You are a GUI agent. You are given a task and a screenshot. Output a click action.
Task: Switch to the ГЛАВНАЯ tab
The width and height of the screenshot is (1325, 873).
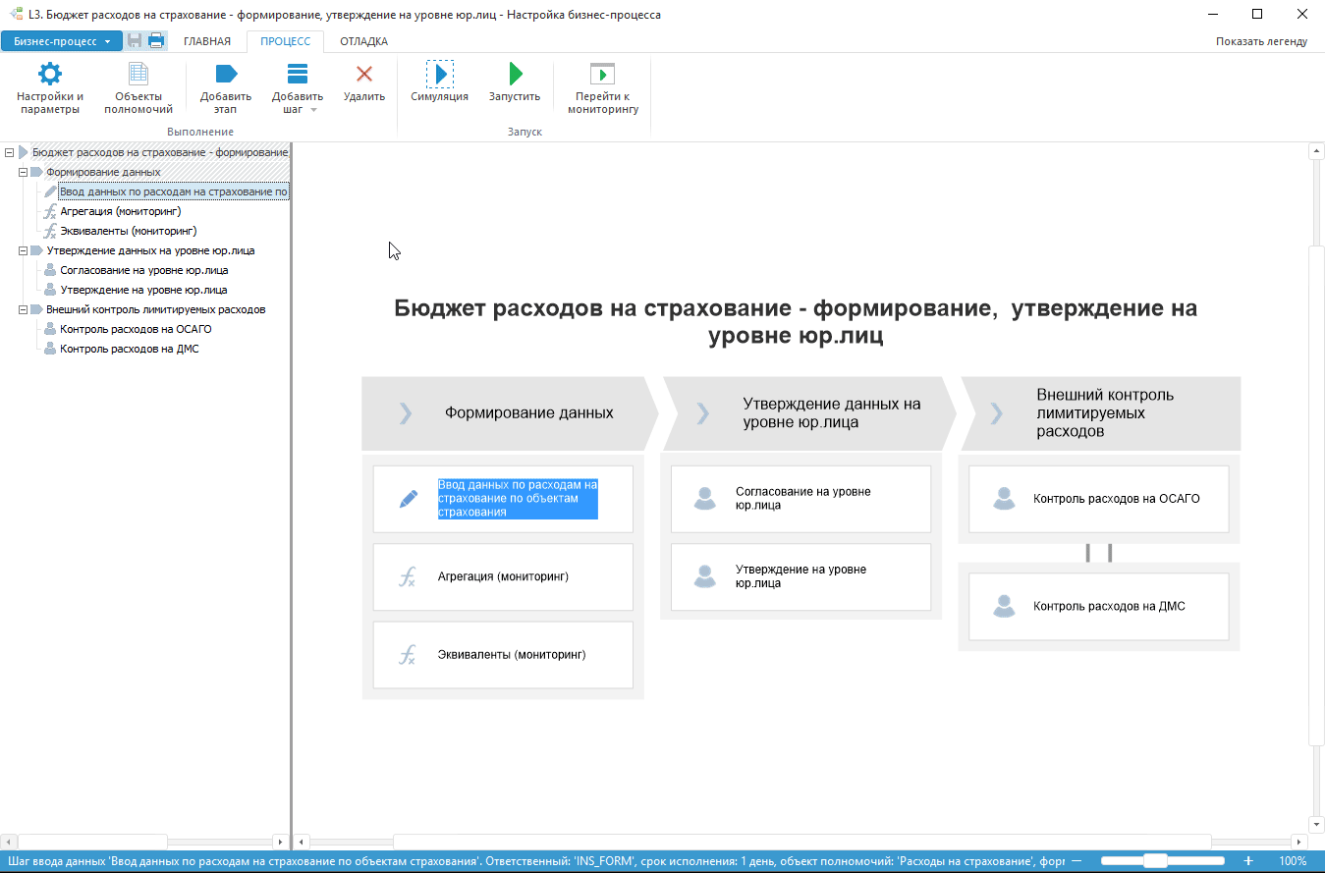click(207, 41)
